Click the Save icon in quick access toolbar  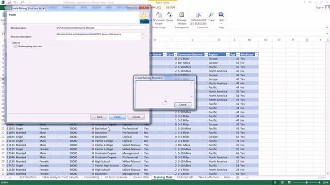pyautogui.click(x=9, y=2)
